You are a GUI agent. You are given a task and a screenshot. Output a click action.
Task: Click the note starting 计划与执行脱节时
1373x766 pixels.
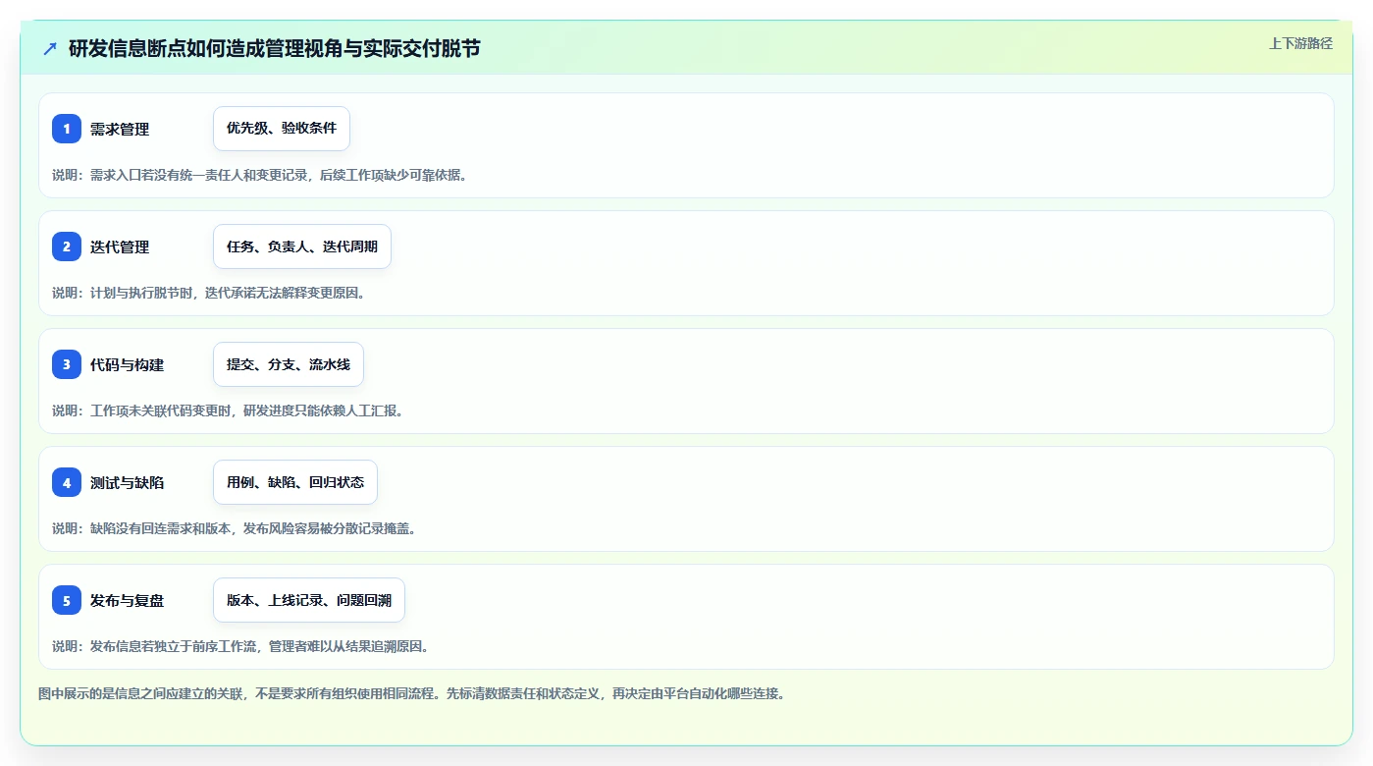[209, 293]
